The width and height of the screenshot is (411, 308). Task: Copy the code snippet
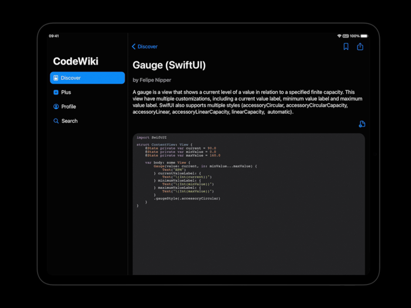[x=362, y=124]
